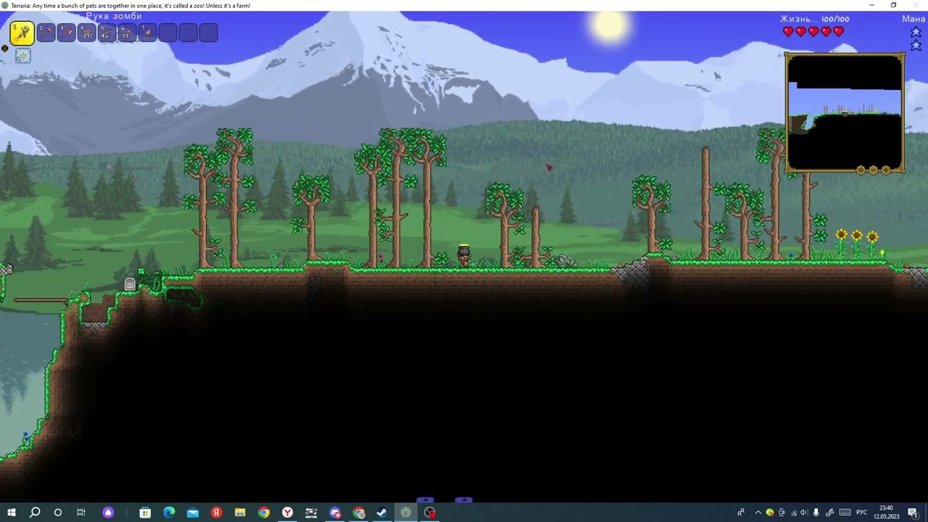Click the player character on the grass
Image resolution: width=928 pixels, height=522 pixels.
pos(463,257)
